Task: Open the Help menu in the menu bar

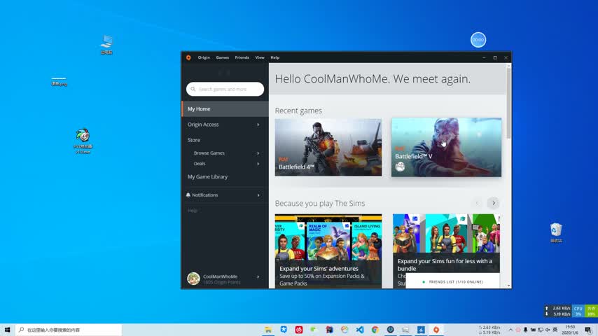Action: click(x=275, y=57)
